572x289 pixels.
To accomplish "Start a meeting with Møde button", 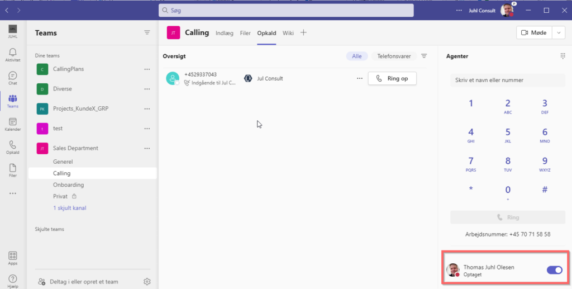I will point(534,32).
